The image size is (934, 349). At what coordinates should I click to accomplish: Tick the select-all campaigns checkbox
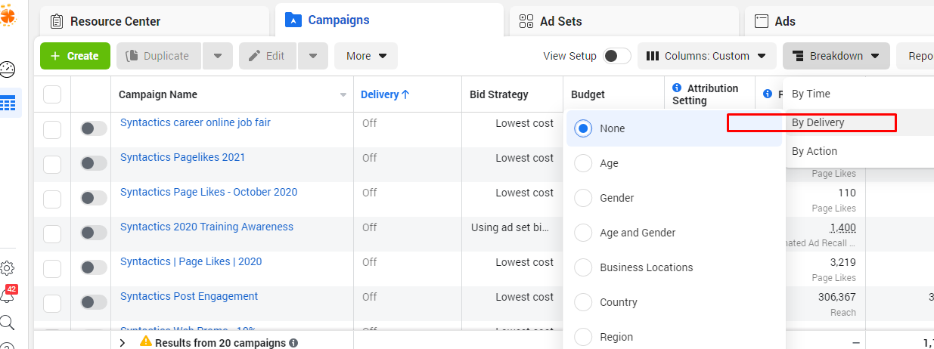click(52, 94)
